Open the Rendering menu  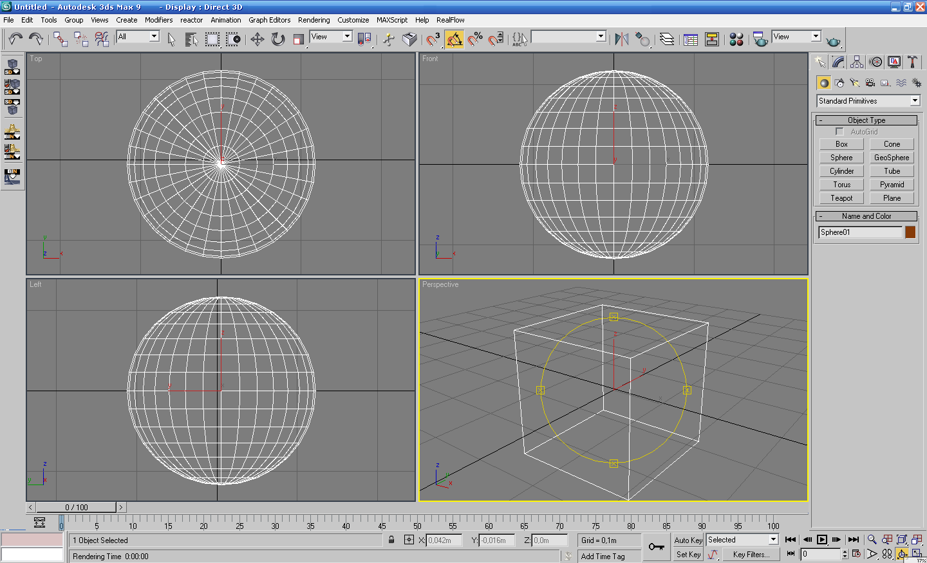(314, 20)
